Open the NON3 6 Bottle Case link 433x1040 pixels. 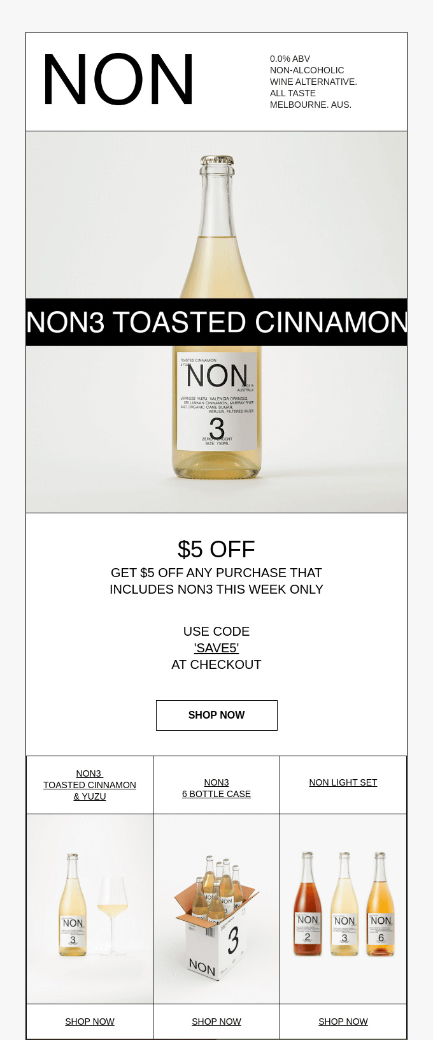coord(216,788)
